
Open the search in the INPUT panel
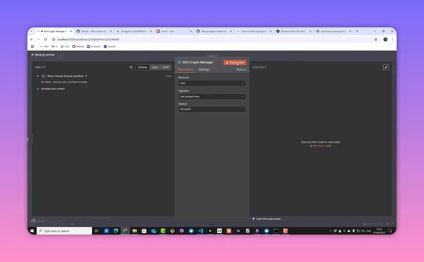(x=131, y=67)
